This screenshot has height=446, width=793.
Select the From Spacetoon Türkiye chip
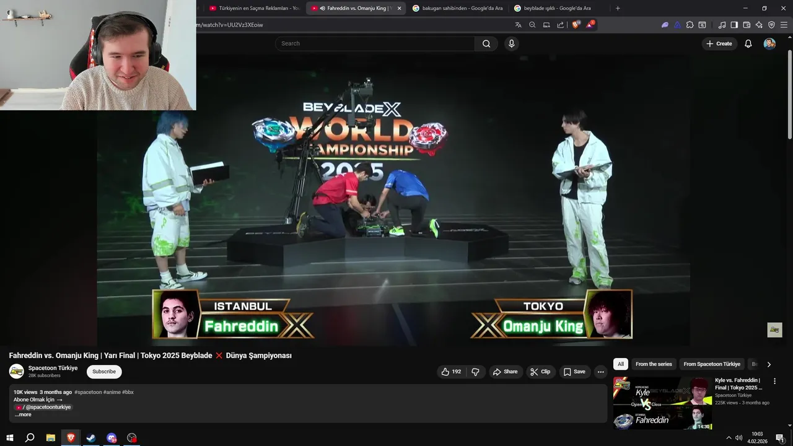click(x=712, y=364)
